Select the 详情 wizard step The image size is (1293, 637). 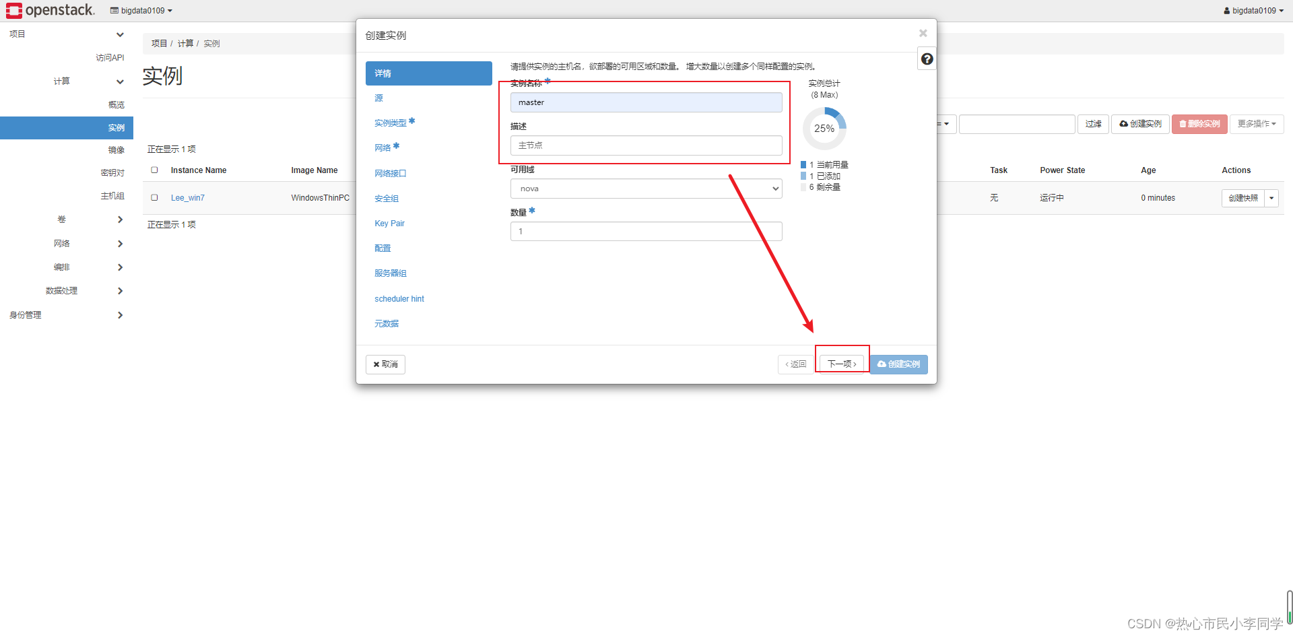(x=428, y=73)
